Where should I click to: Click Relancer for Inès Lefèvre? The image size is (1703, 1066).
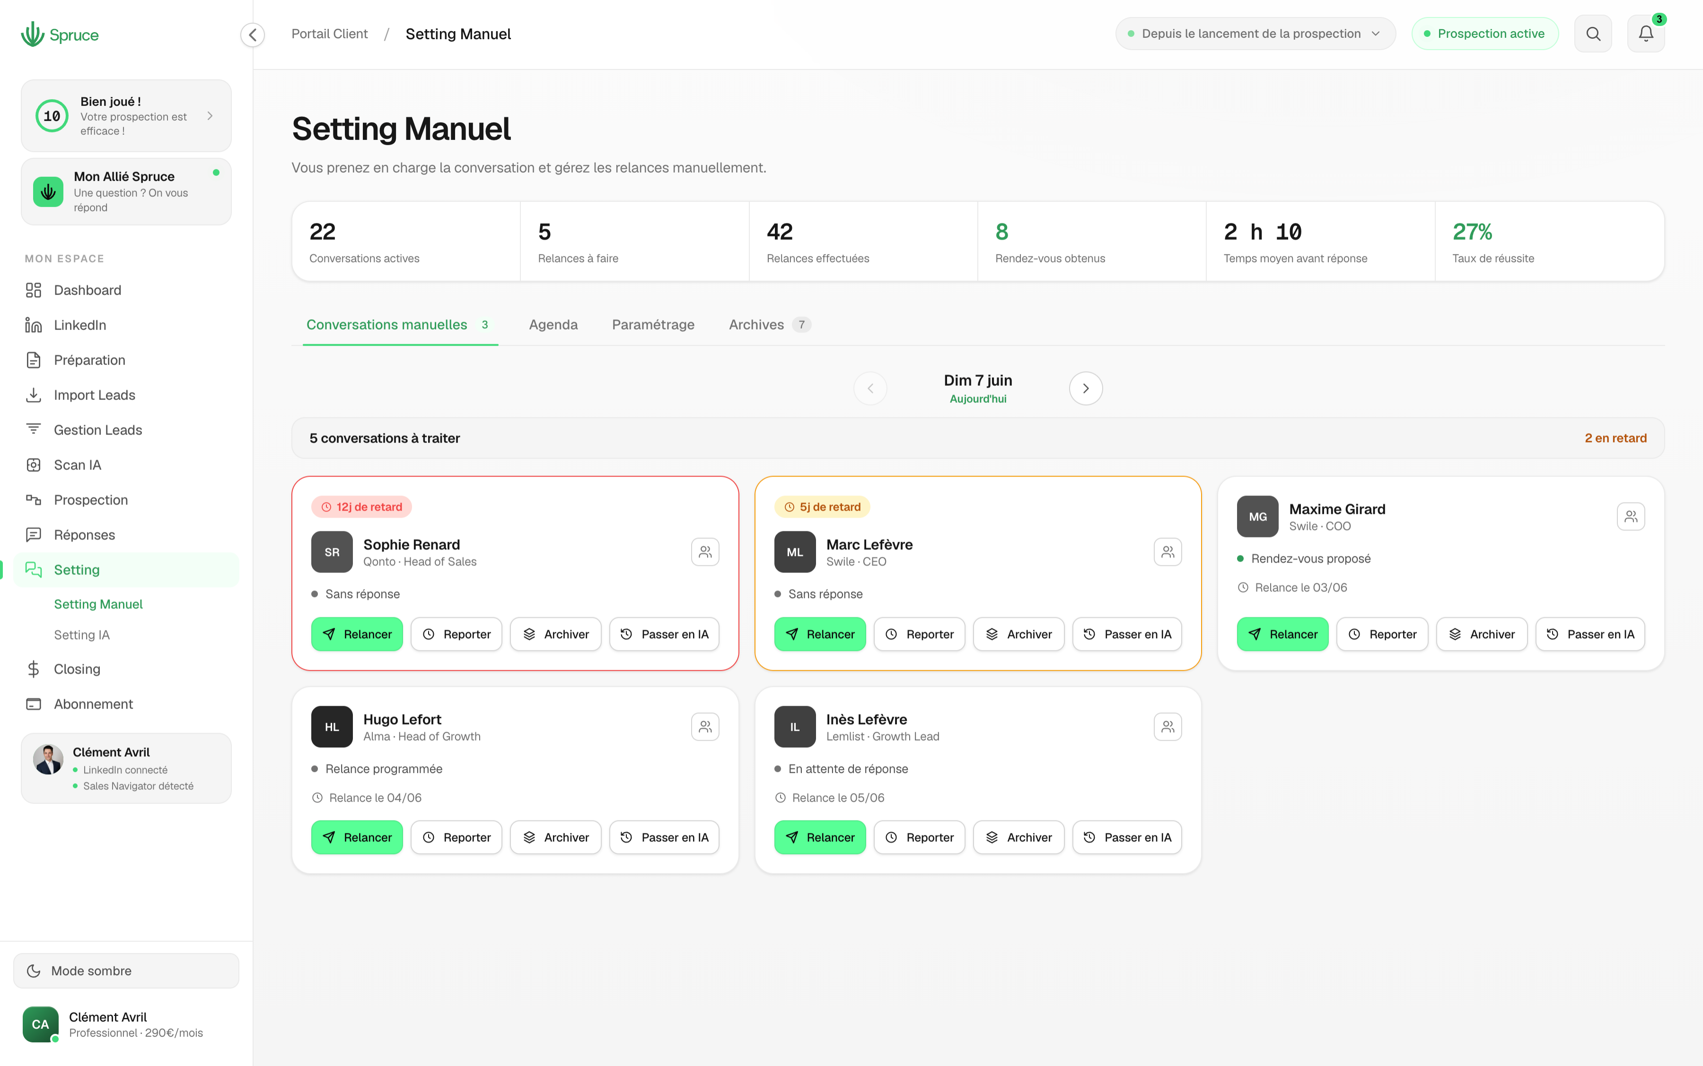click(x=820, y=838)
